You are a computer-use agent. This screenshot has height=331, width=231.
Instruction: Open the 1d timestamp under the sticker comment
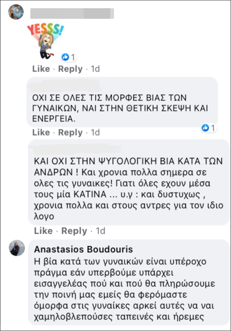[95, 69]
